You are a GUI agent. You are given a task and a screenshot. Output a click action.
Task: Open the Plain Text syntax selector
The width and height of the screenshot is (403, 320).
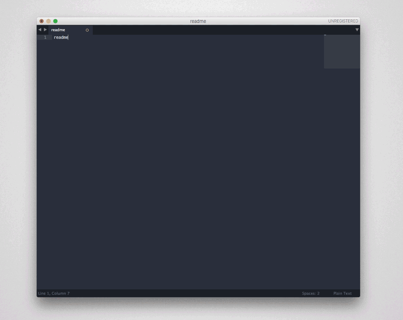342,293
